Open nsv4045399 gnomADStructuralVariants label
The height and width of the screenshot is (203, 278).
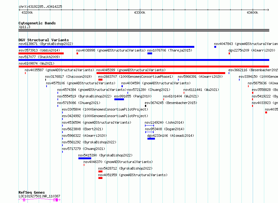[131, 70]
